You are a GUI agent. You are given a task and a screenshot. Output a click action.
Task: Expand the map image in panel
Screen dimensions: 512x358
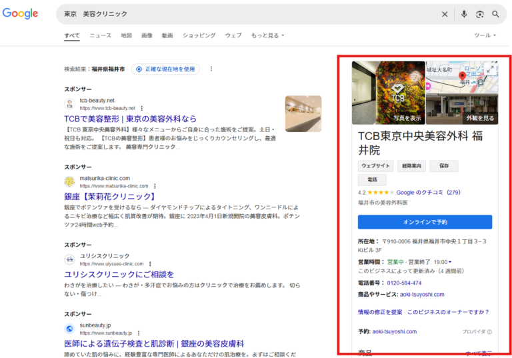pos(492,67)
